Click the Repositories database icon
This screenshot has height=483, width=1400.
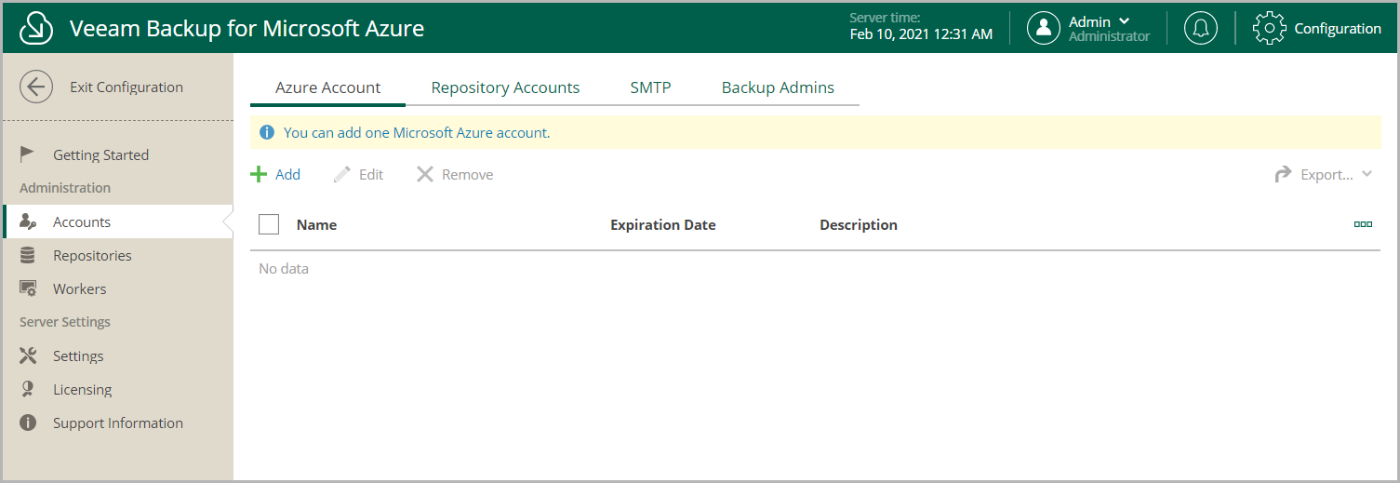pos(28,255)
